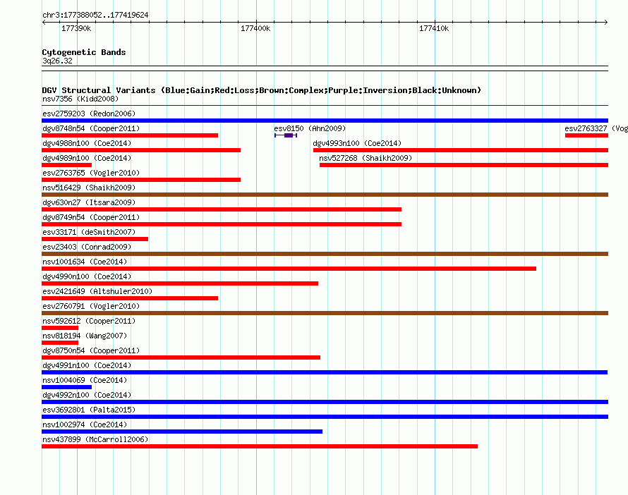
Task: Click the ruler's right arrowhead
Action: point(606,23)
